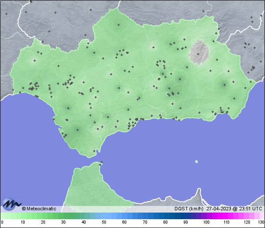Pick the grey mountain patch on the map
The image size is (265, 228).
coord(200,53)
